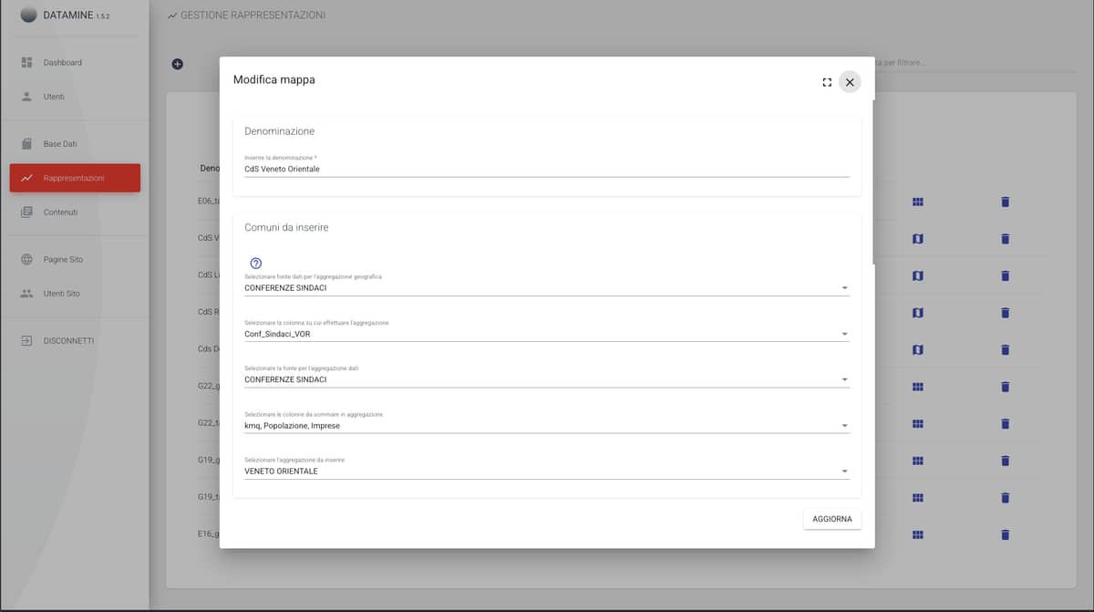
Task: Click the table grid icon in row E16_g
Action: (918, 534)
